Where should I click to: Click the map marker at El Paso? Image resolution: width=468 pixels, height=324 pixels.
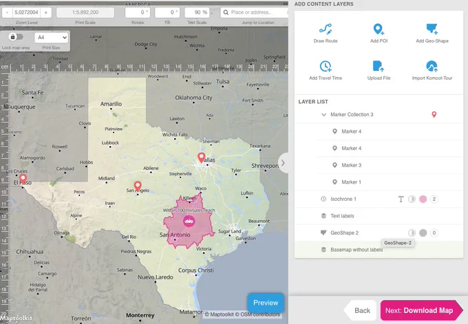pos(23,180)
